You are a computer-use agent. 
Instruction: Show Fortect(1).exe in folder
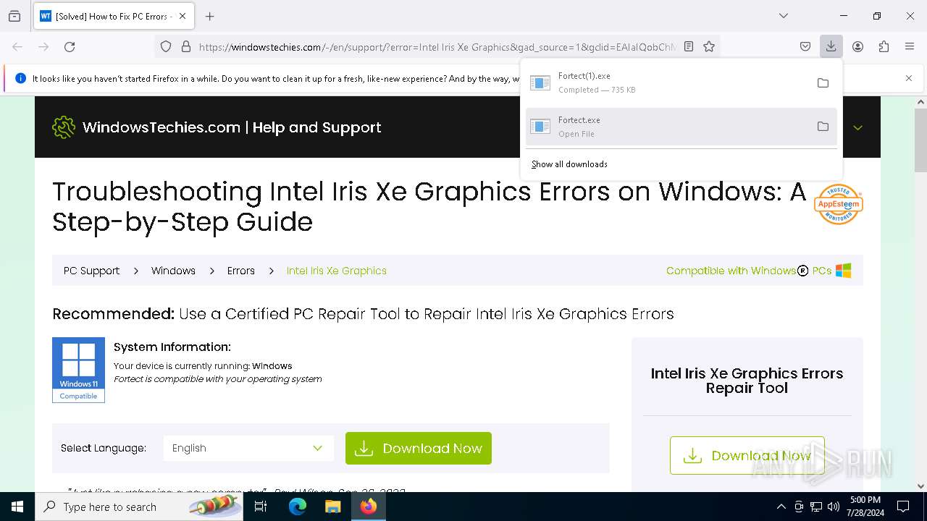tap(823, 82)
